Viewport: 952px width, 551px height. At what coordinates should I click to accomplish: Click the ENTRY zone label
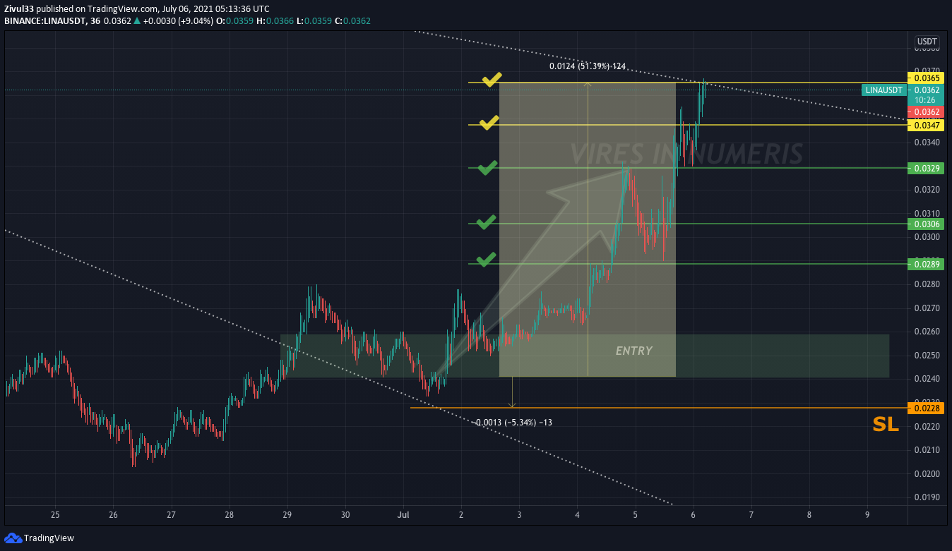[x=633, y=351]
